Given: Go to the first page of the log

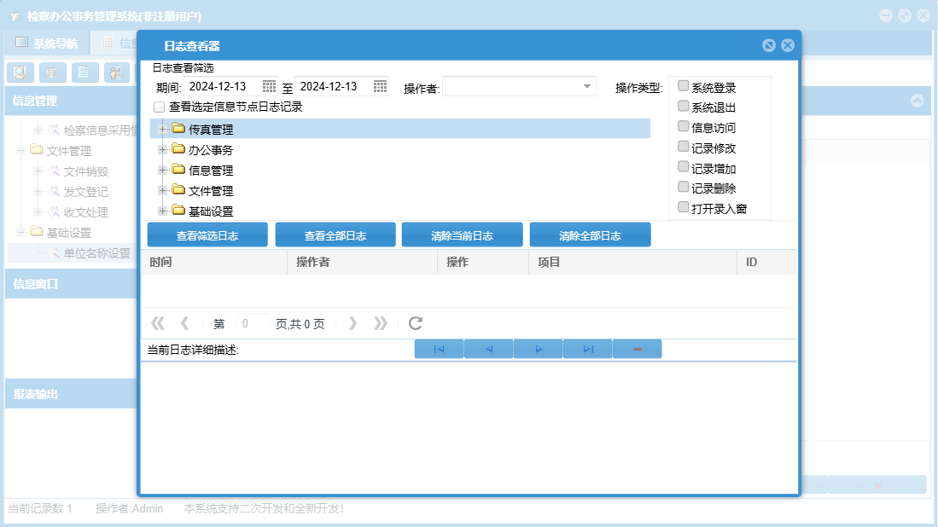Looking at the screenshot, I should point(157,323).
